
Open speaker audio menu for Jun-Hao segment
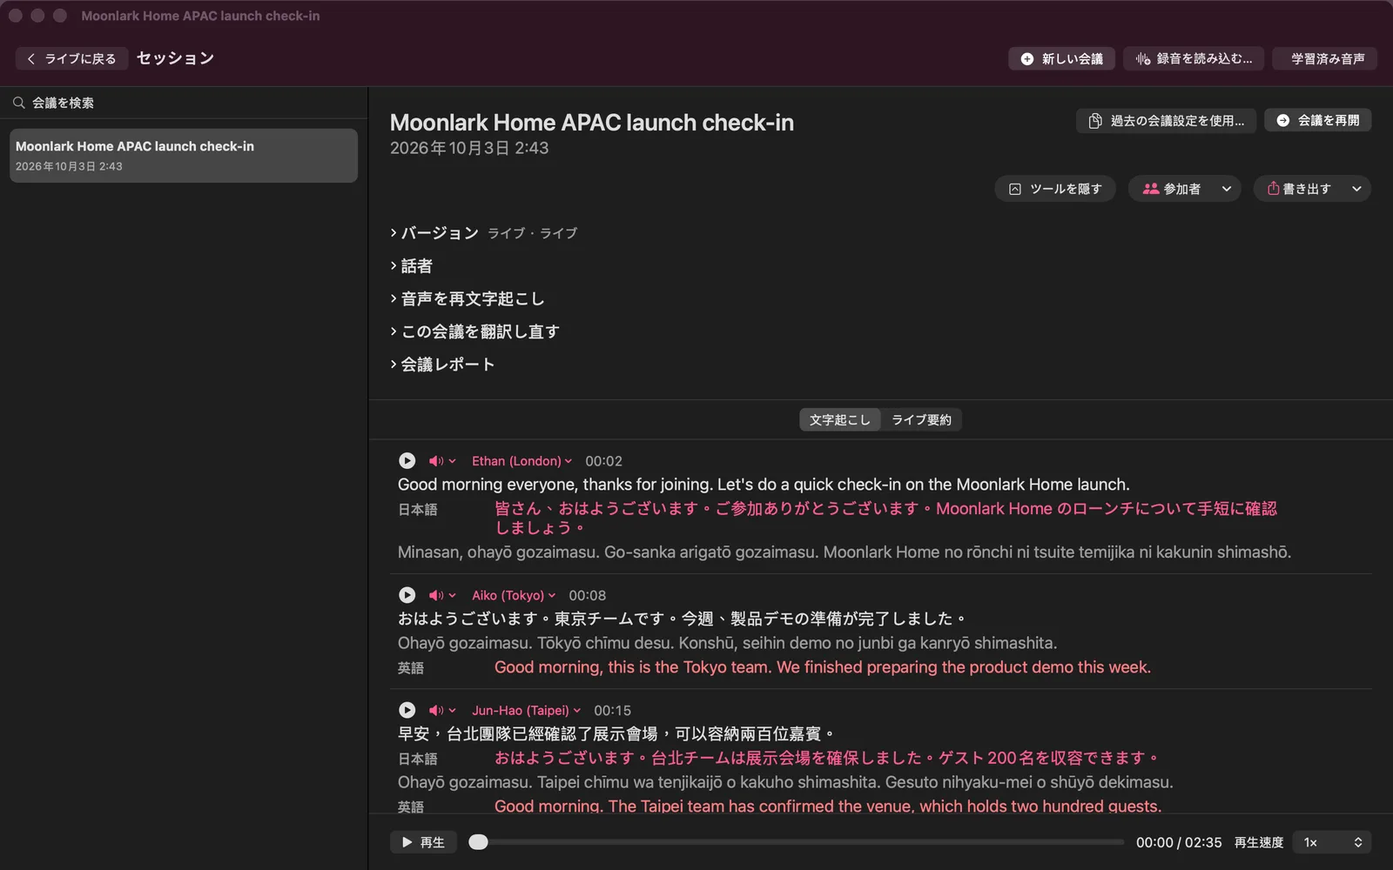(x=442, y=710)
